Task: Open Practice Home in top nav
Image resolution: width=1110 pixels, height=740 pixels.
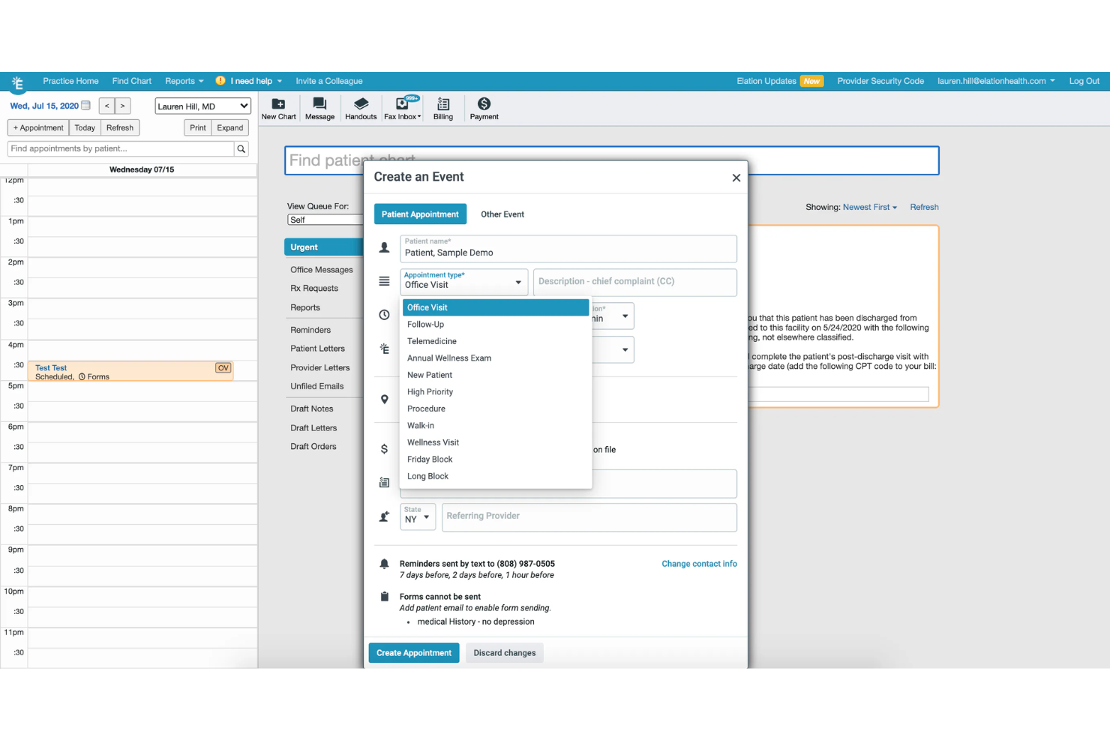Action: [x=70, y=81]
